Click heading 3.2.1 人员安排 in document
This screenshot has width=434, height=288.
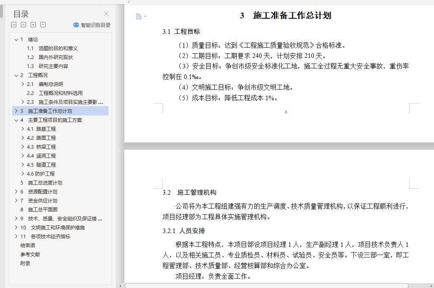click(184, 231)
